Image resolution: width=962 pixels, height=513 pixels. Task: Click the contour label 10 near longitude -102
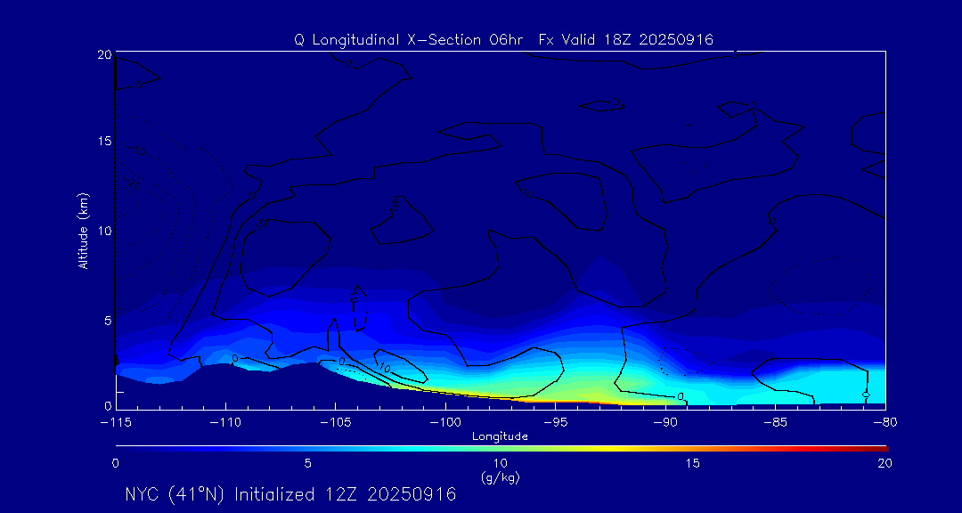[x=385, y=367]
